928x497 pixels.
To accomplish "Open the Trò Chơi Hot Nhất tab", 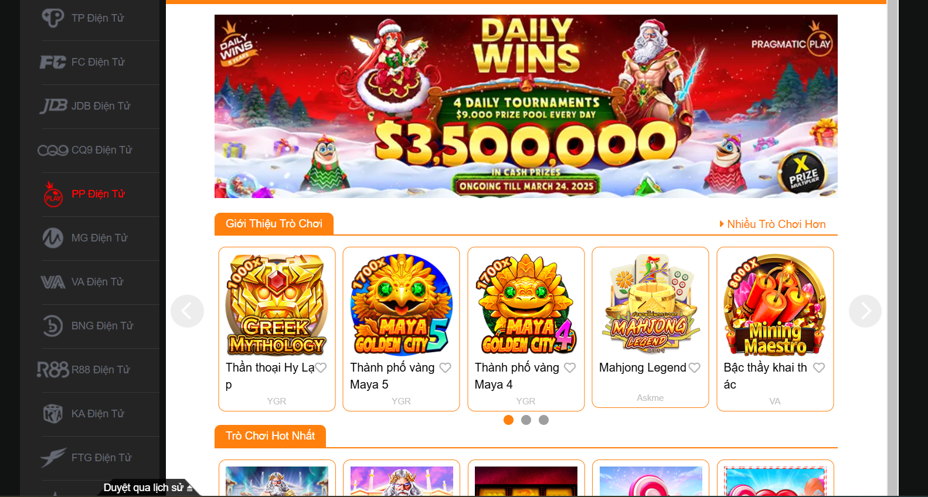I will pos(270,436).
